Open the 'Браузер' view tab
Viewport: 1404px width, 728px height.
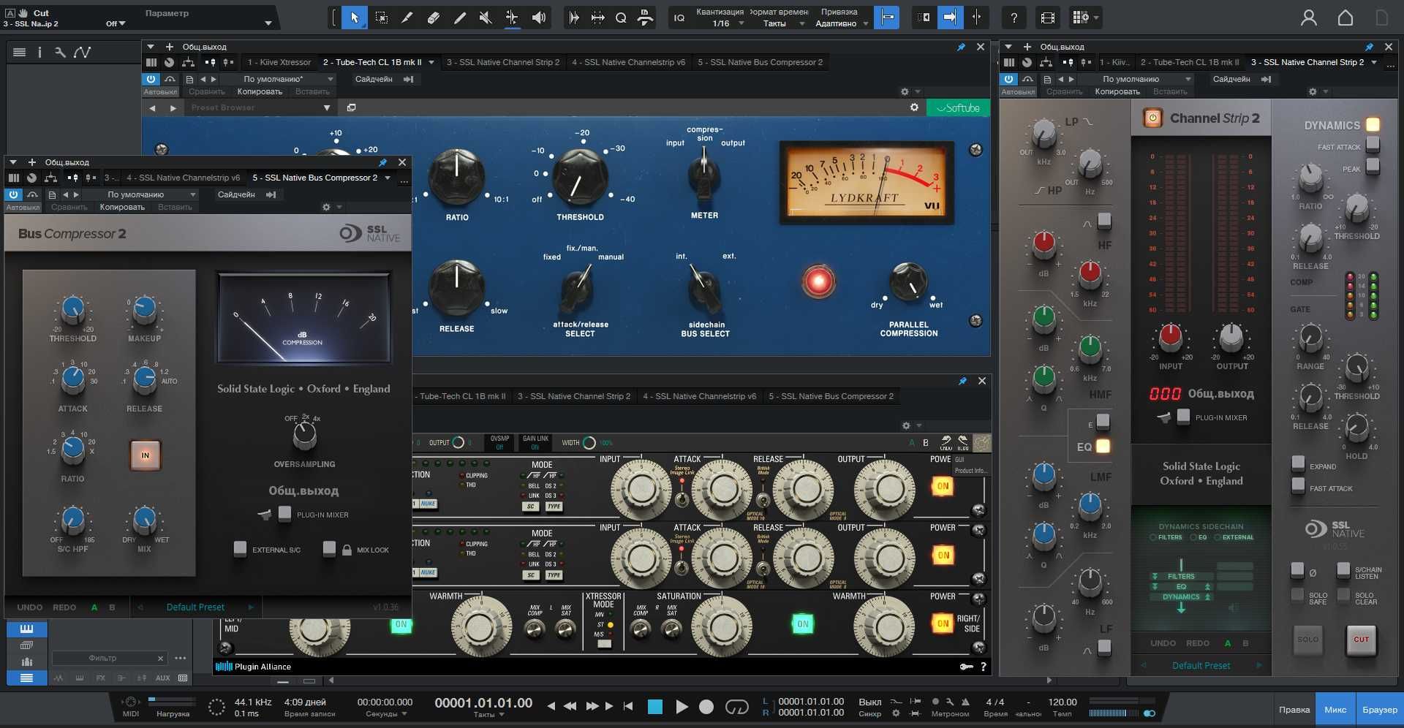click(1380, 710)
